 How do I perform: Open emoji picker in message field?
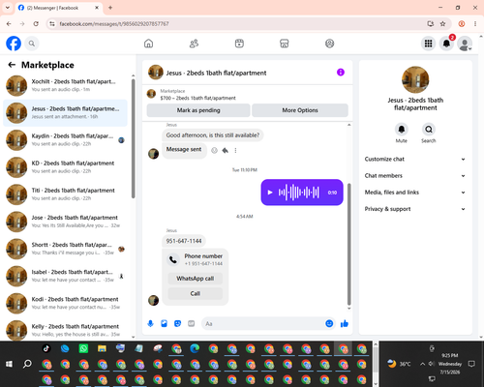[x=329, y=323]
